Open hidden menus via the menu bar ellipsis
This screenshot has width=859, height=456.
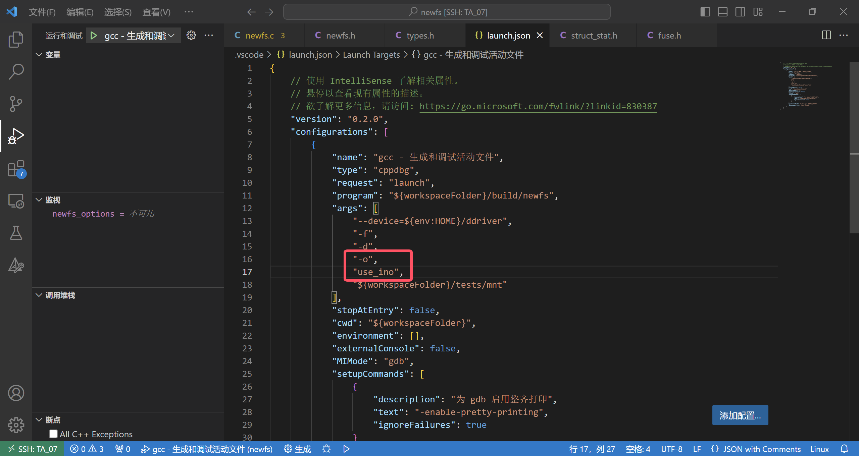(x=189, y=12)
